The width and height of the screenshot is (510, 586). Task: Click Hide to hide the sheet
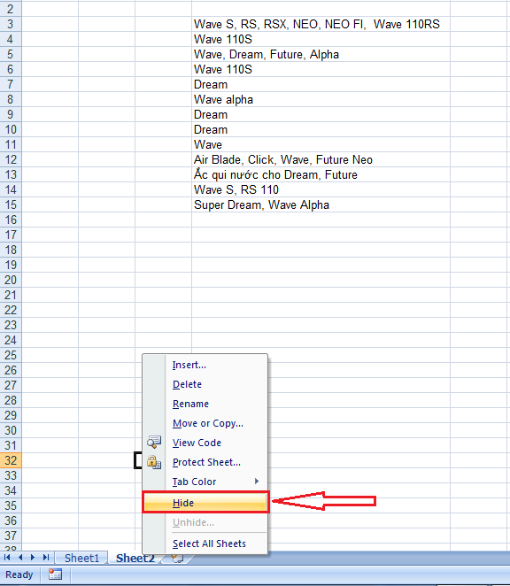(x=205, y=503)
